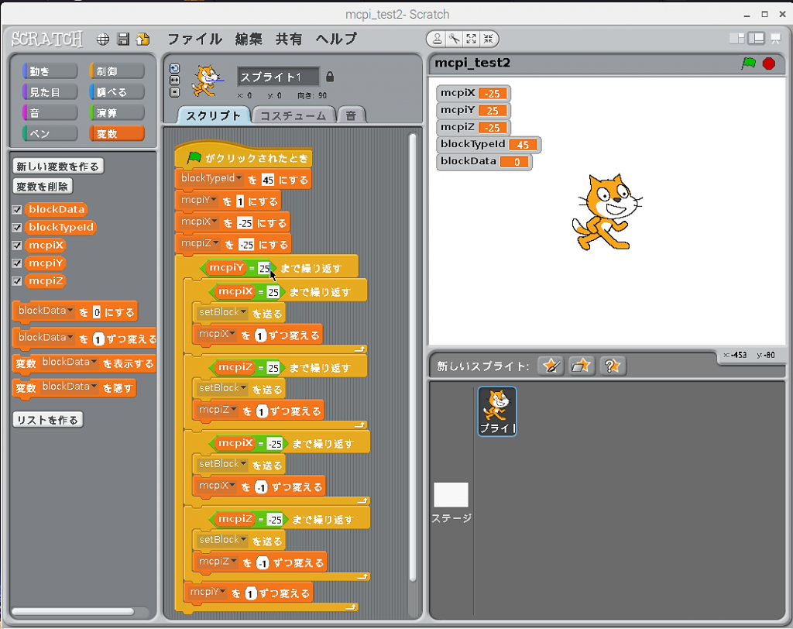The width and height of the screenshot is (793, 629).
Task: Switch to full stage layout
Action: coord(757,39)
